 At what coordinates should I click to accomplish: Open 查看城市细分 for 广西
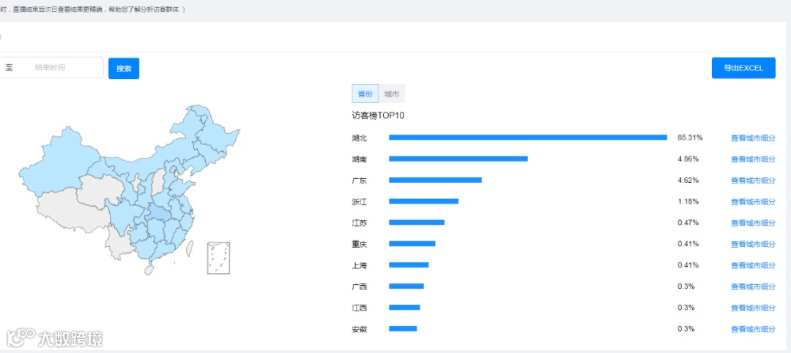753,286
